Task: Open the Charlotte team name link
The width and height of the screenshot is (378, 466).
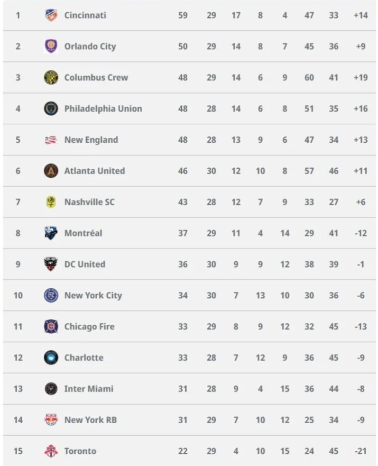Action: click(x=84, y=358)
